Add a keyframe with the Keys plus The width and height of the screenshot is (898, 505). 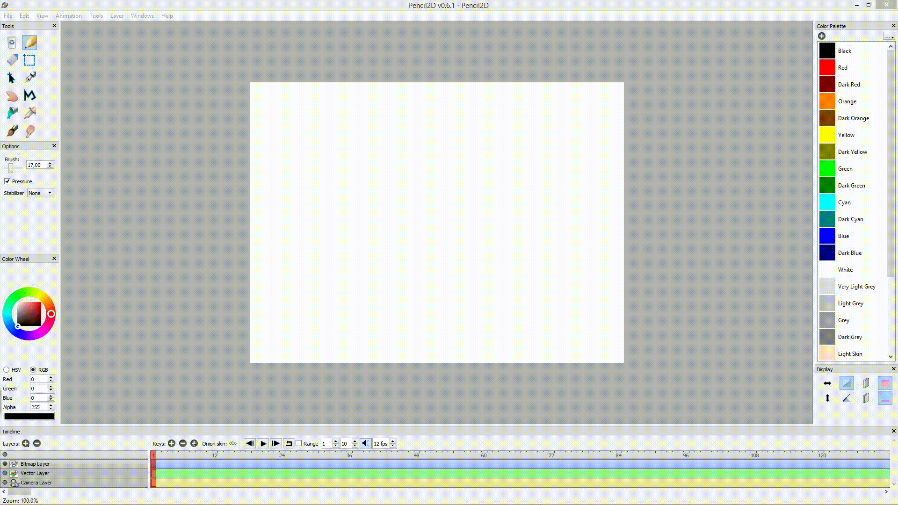point(172,443)
